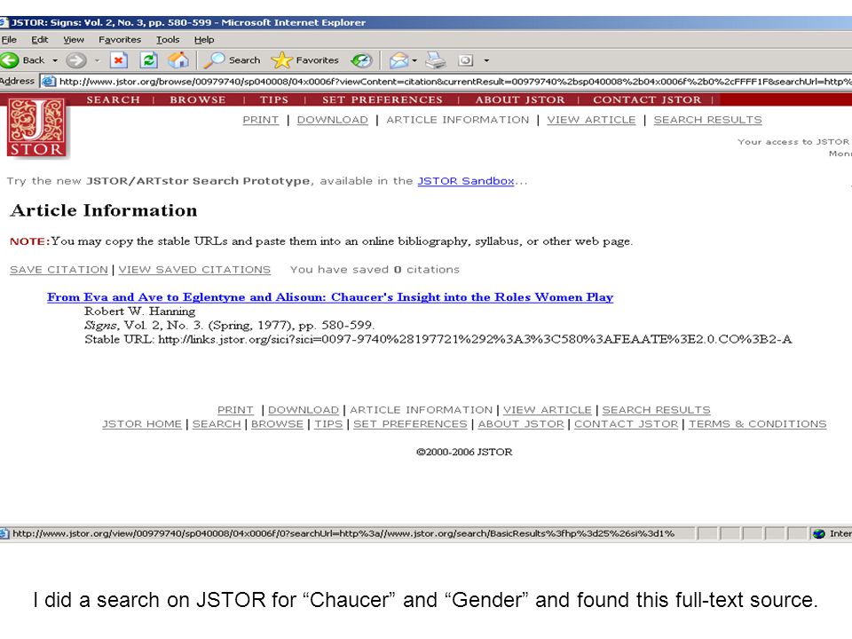Click the SAVE CITATION link
This screenshot has height=639, width=852.
tap(59, 270)
